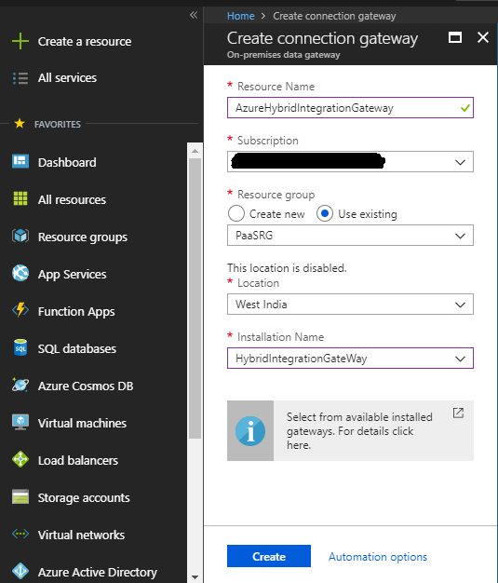The height and width of the screenshot is (583, 498).
Task: Open Dashboard from the sidebar
Action: click(x=67, y=162)
